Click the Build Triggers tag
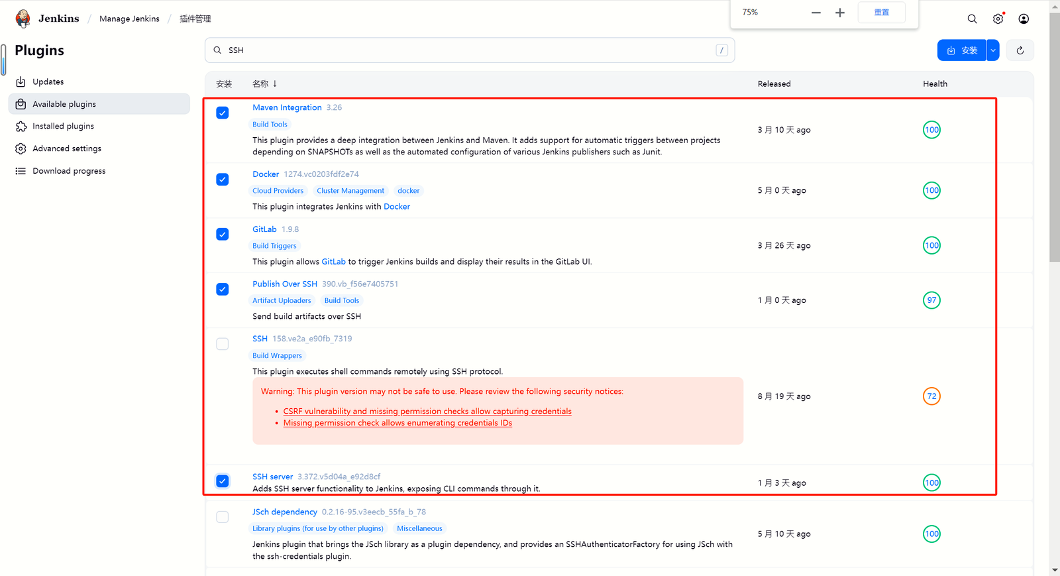1060x576 pixels. coord(274,245)
